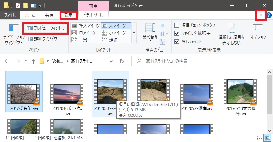Switch to the ビデオ ツール tab
The height and width of the screenshot is (142, 273).
click(x=93, y=15)
